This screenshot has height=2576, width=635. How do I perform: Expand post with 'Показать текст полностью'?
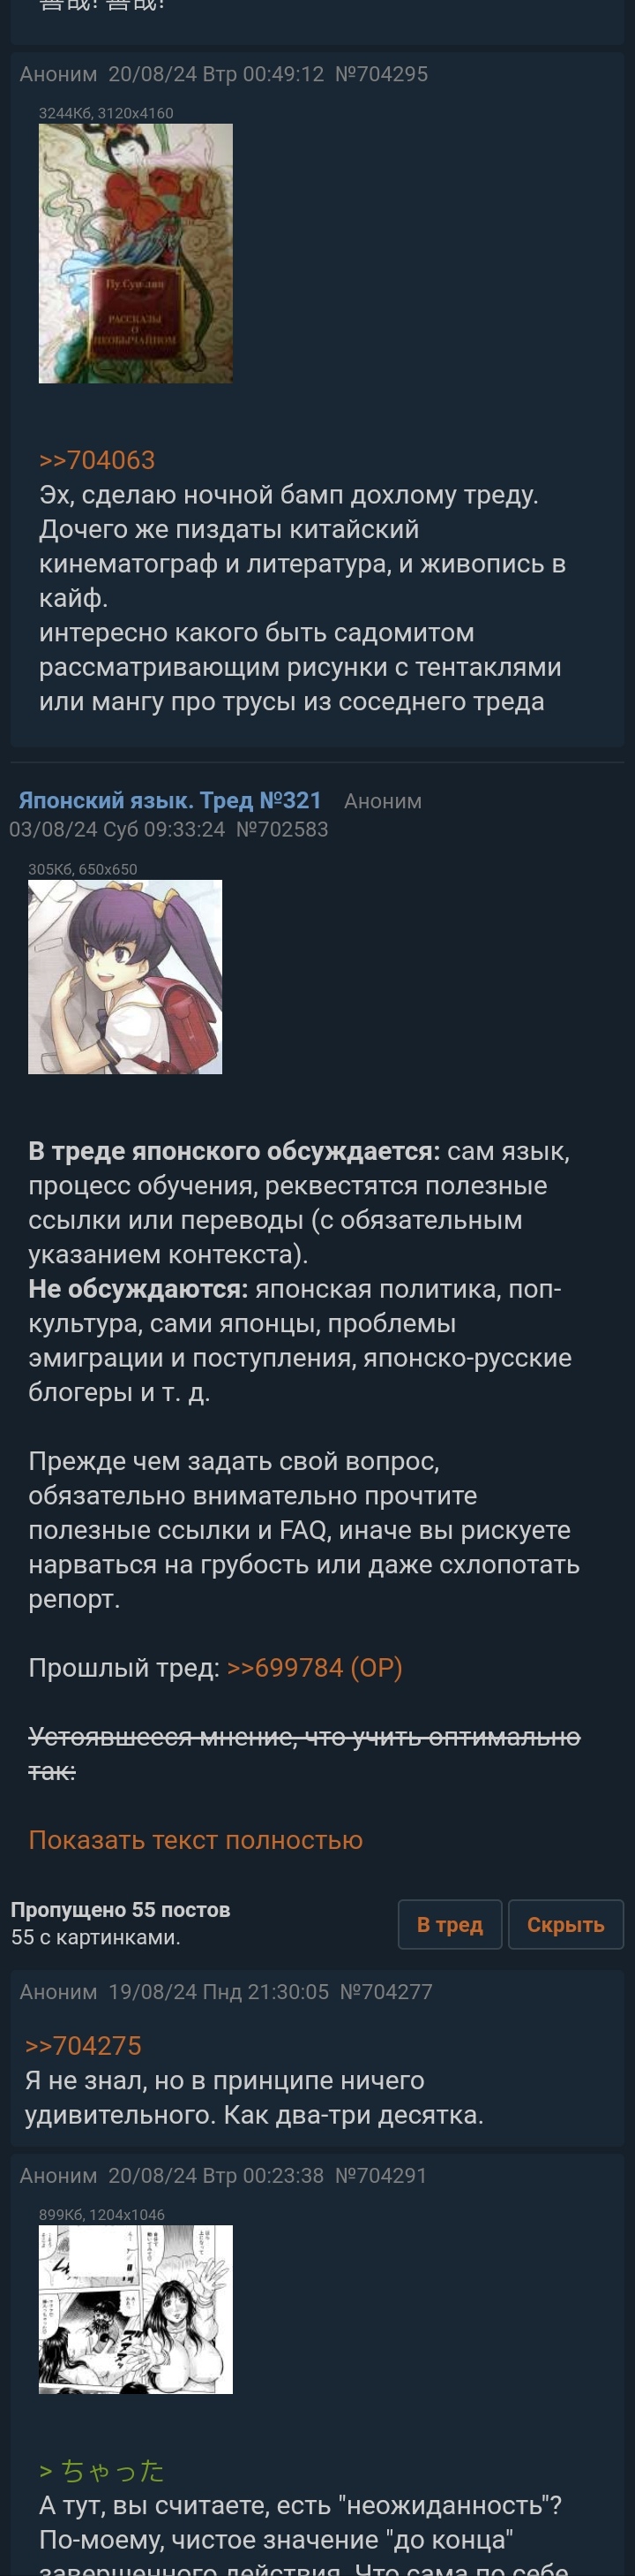(x=196, y=1840)
